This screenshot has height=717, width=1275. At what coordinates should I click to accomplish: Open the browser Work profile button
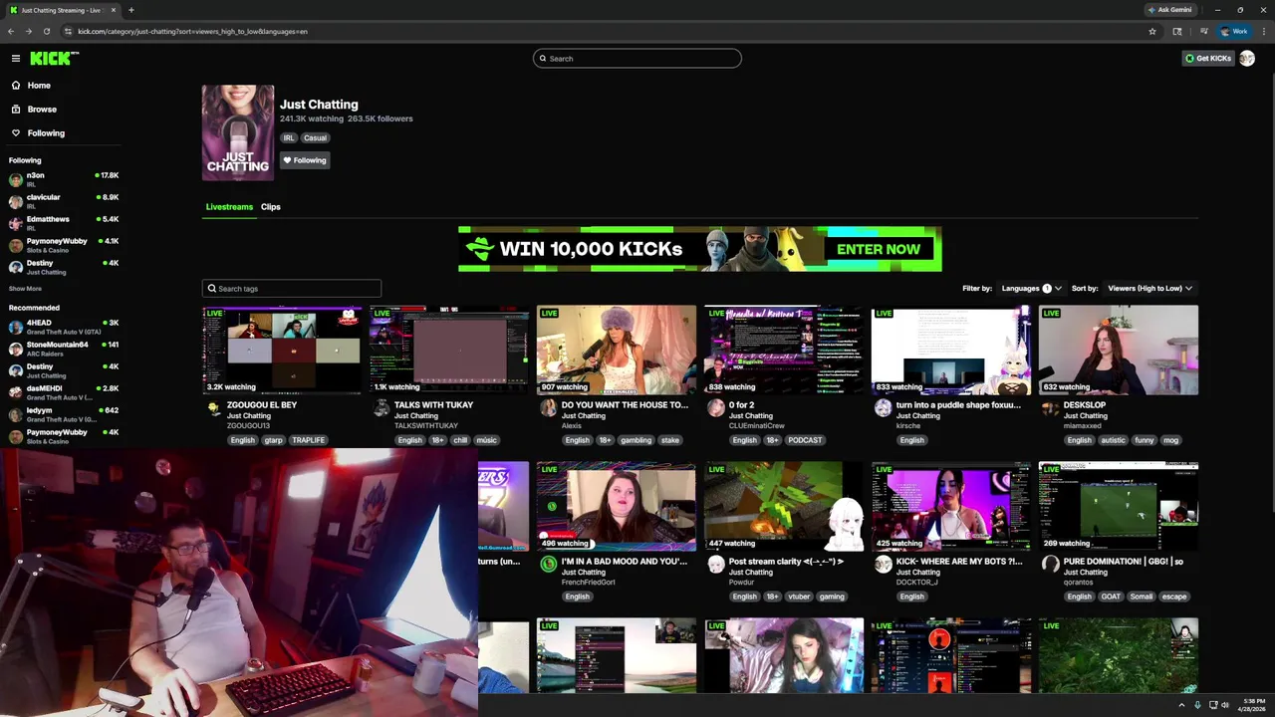[1234, 32]
